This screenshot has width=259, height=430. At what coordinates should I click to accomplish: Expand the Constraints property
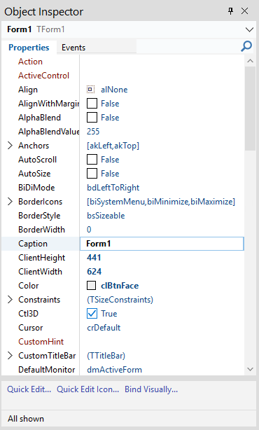point(10,300)
